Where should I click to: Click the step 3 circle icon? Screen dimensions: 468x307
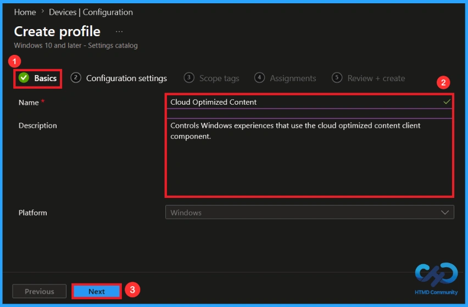pos(189,78)
